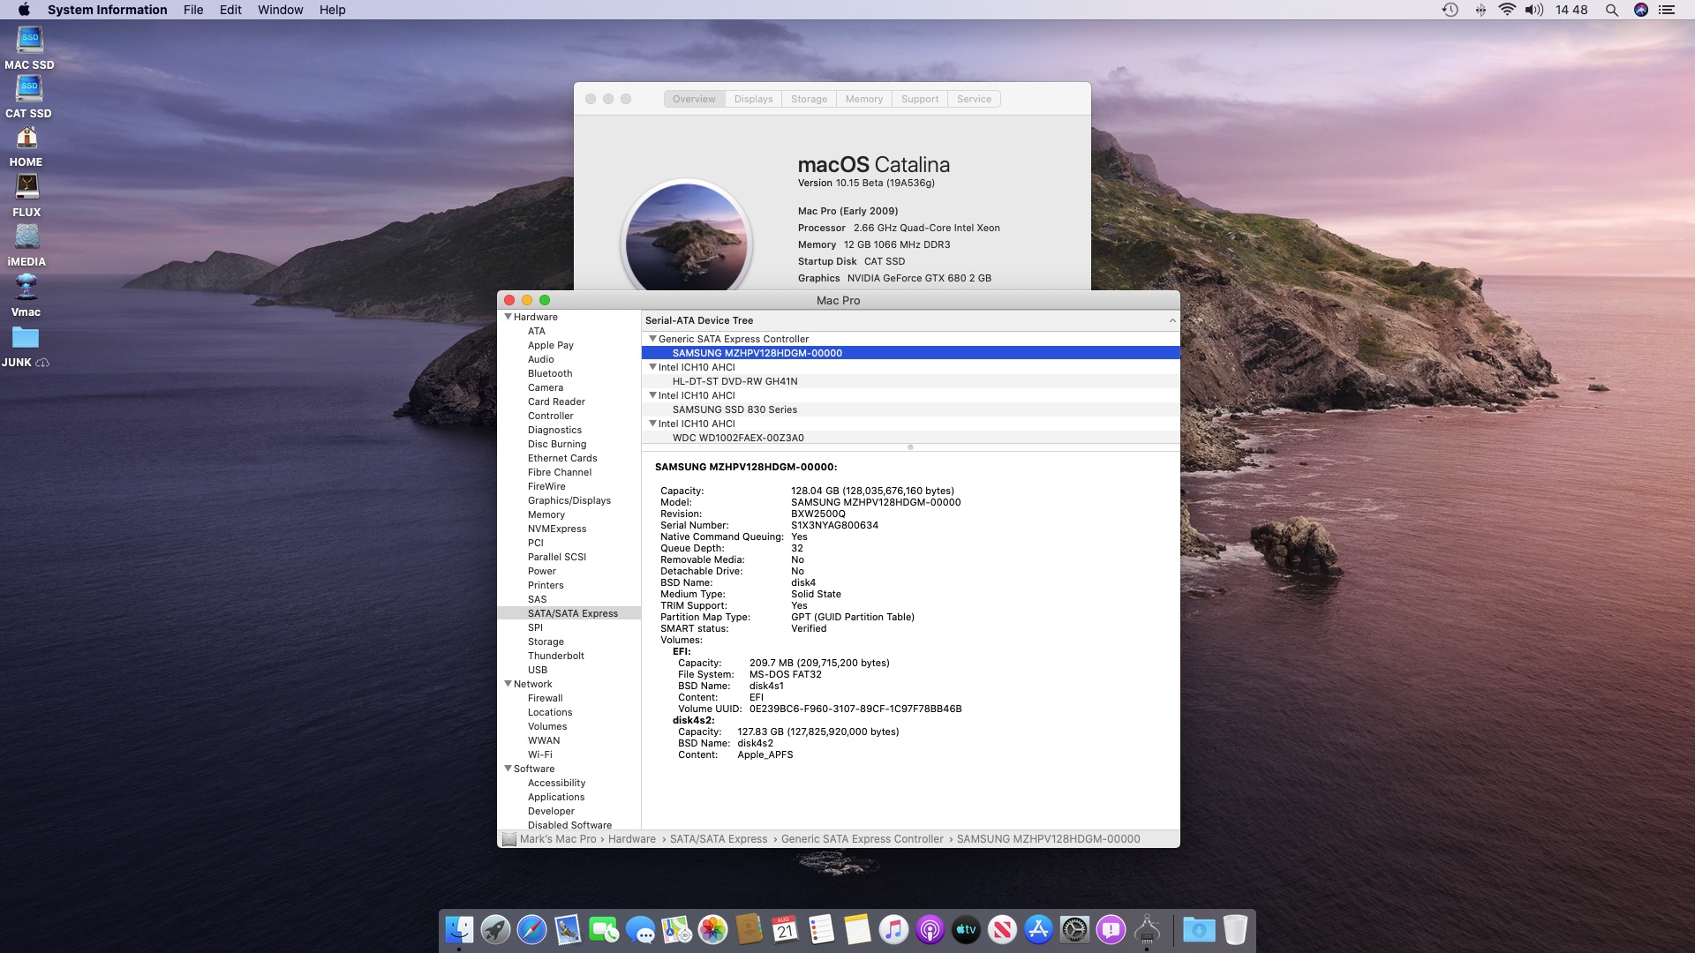
Task: Open Messages speech bubble in Dock
Action: click(640, 930)
